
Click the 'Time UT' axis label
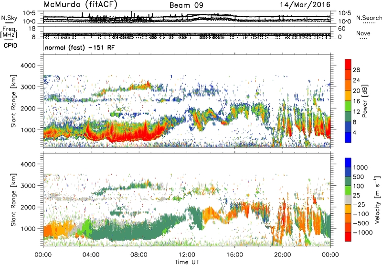tap(187, 262)
